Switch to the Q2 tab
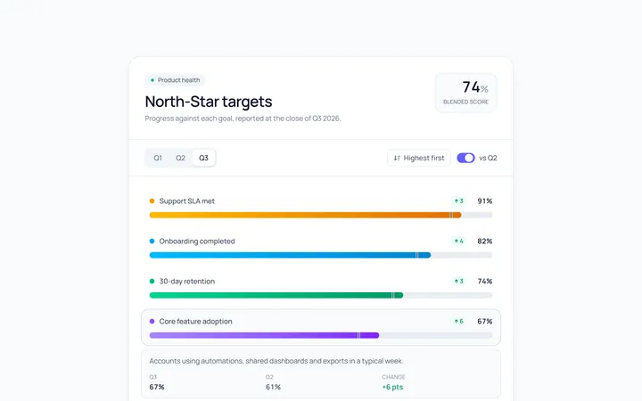This screenshot has height=401, width=642. pos(180,158)
